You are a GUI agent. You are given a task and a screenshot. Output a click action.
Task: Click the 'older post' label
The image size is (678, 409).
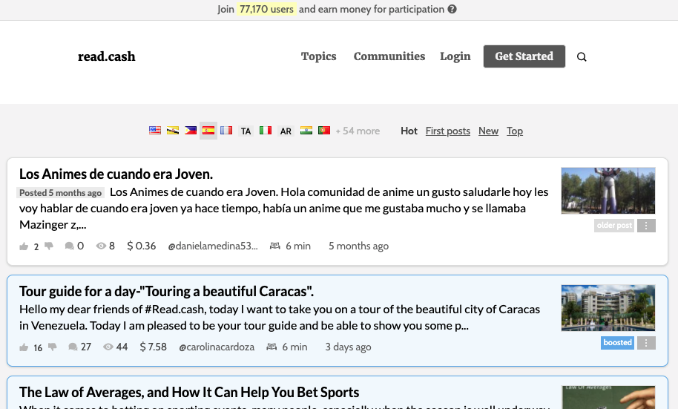614,226
